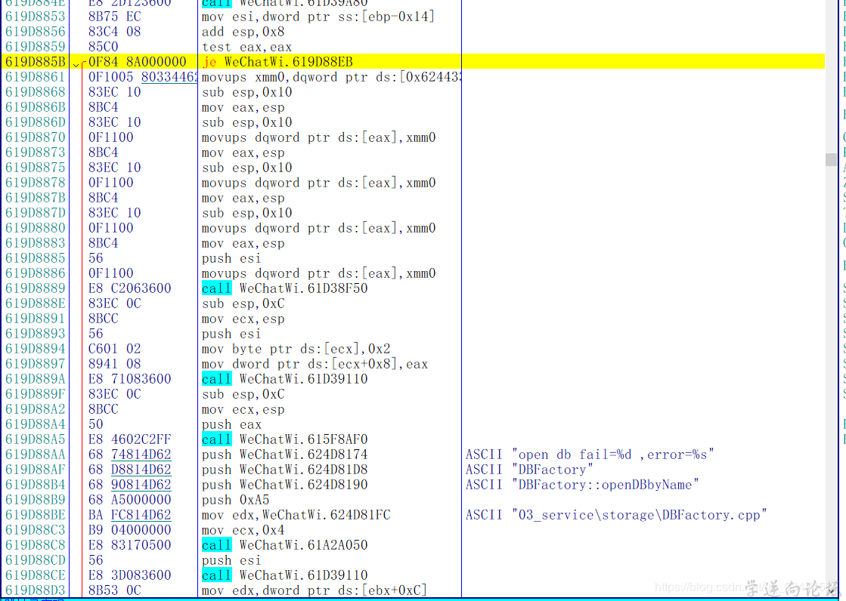Click call WeChatWi.61A2A050 instruction
The image size is (846, 601).
tap(284, 545)
